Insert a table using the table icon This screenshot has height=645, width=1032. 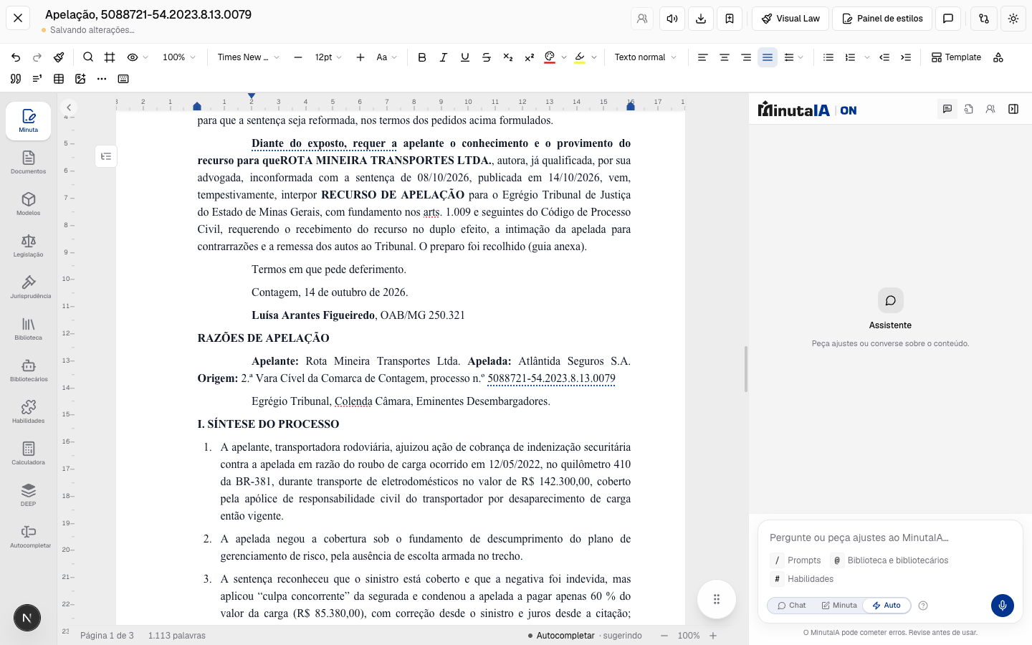point(59,79)
